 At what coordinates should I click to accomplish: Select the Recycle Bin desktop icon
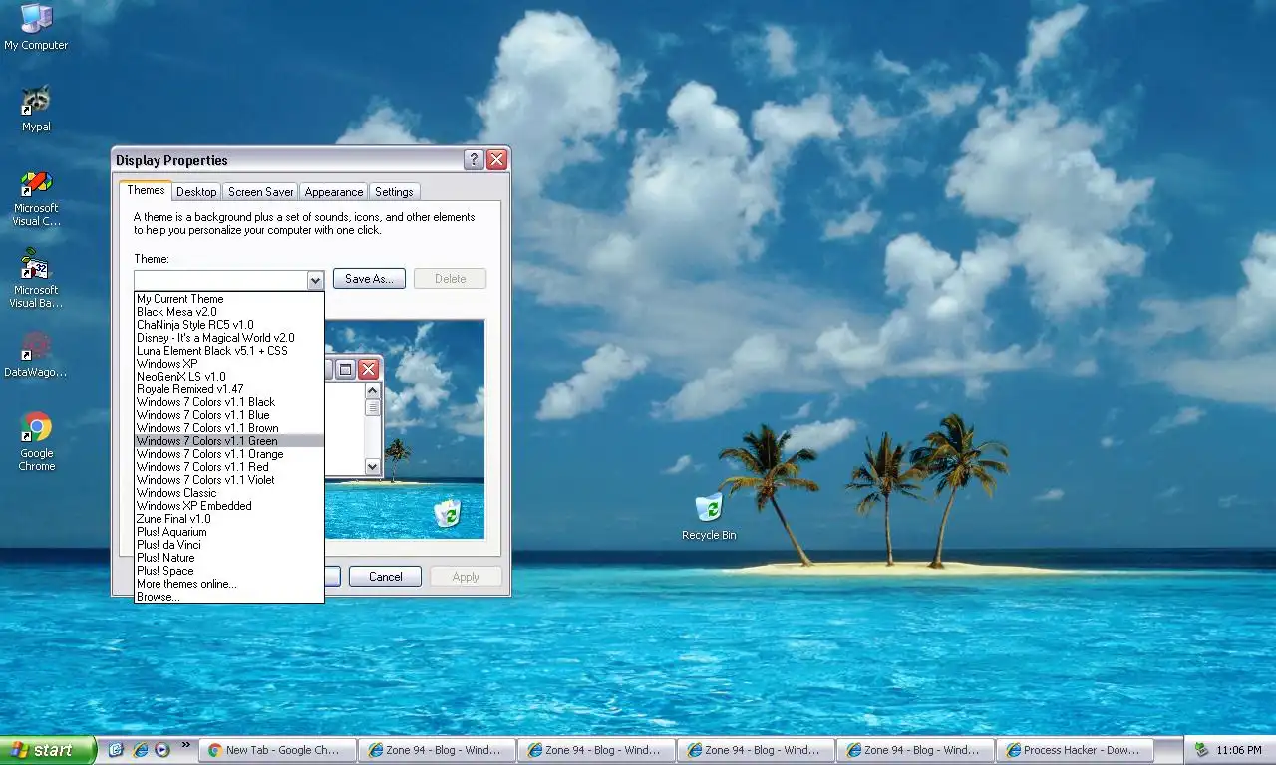[x=709, y=517]
